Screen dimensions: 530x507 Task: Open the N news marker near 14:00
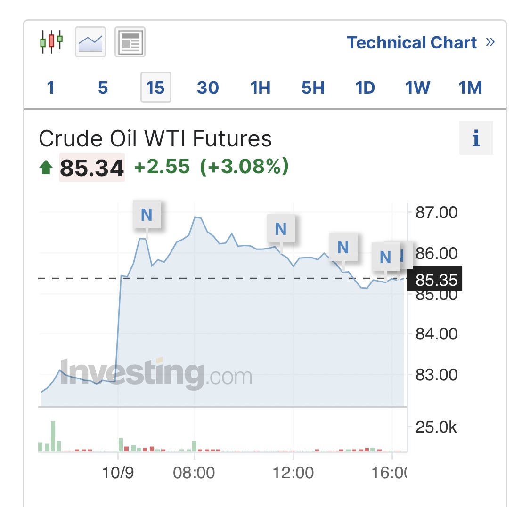(x=343, y=247)
